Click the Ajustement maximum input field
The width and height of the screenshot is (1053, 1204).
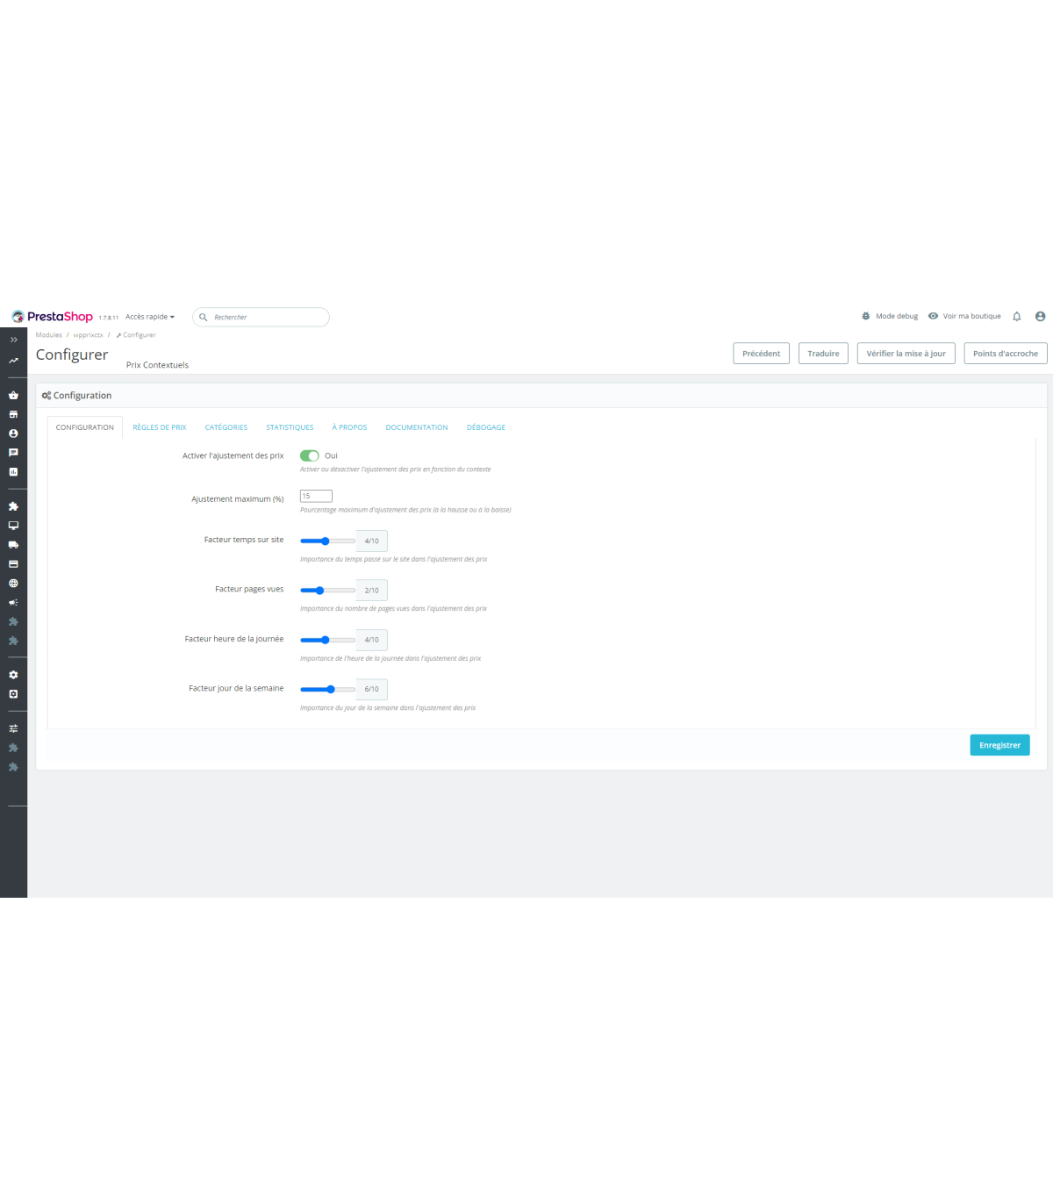(316, 496)
